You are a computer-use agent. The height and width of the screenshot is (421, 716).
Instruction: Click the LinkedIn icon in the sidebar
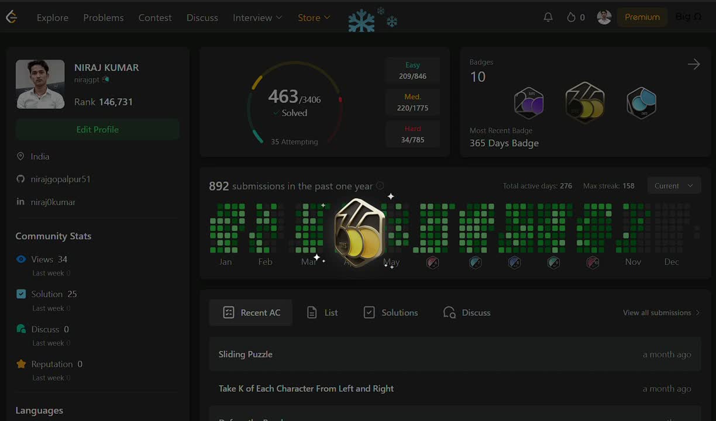(20, 202)
